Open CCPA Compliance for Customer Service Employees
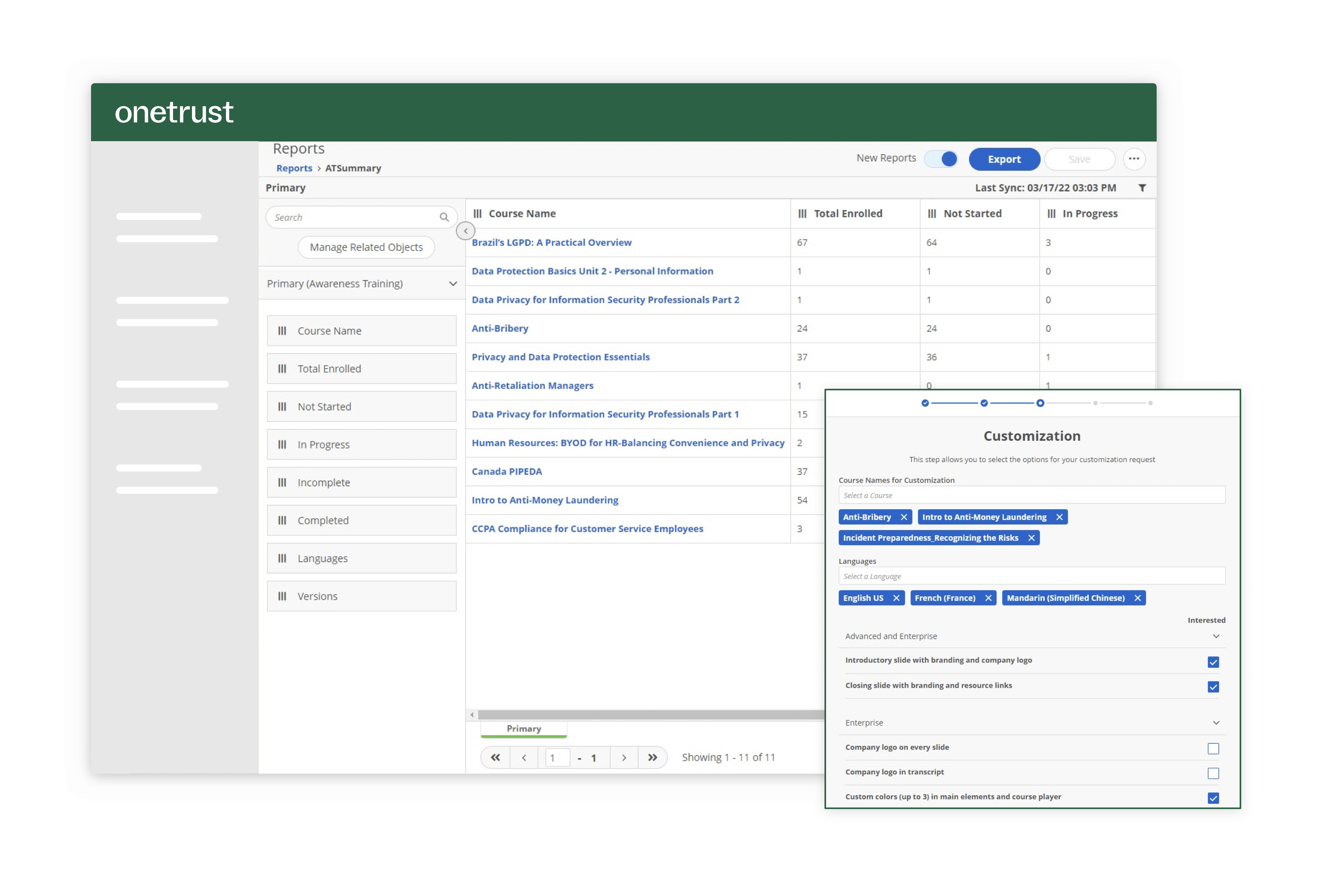The width and height of the screenshot is (1332, 892). coord(587,529)
